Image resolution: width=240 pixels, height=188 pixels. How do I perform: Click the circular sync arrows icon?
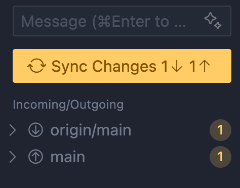point(36,66)
